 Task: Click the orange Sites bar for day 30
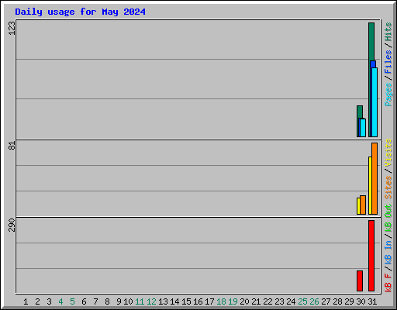(363, 205)
